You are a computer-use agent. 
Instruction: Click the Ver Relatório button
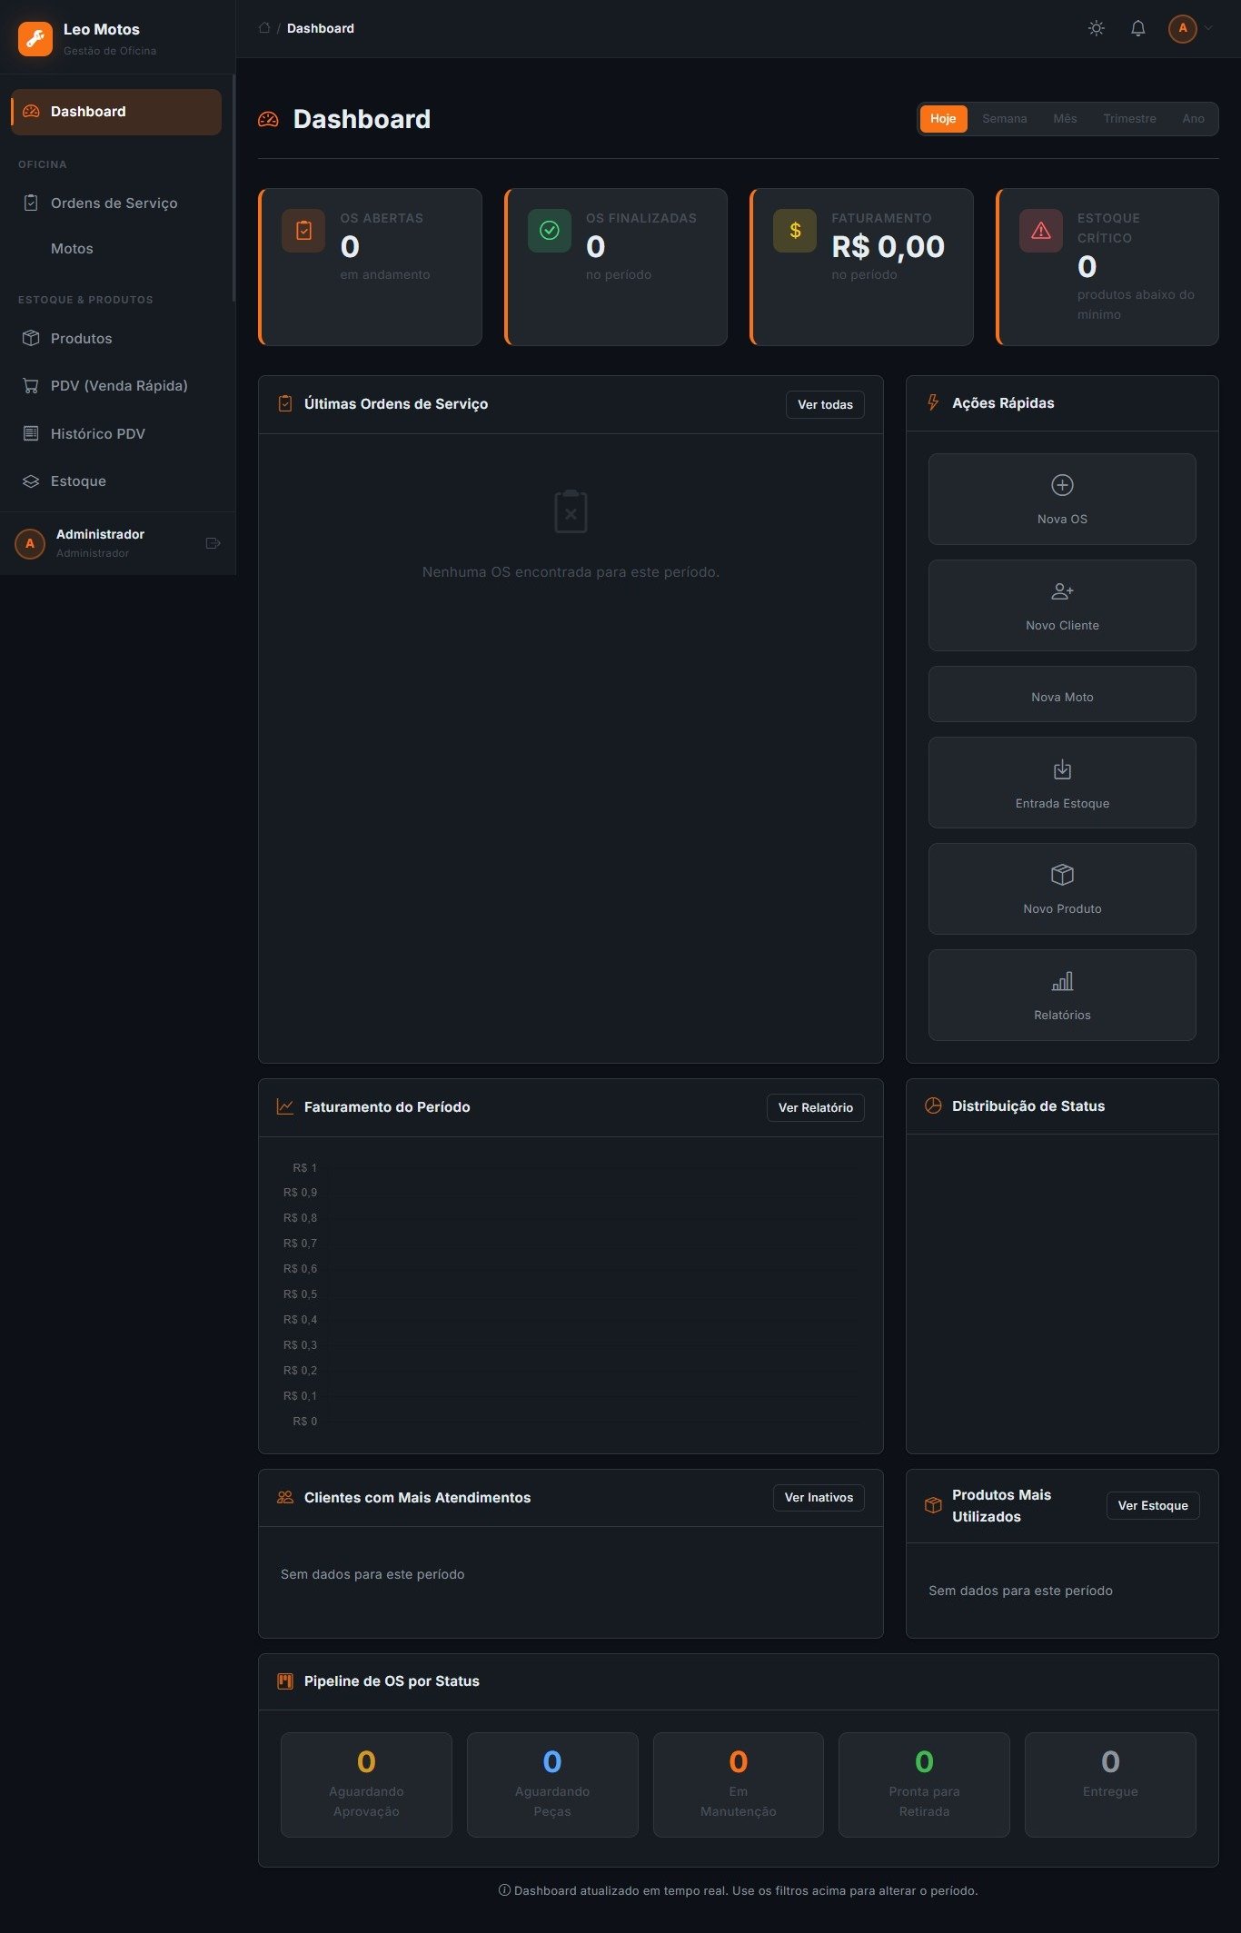(815, 1108)
